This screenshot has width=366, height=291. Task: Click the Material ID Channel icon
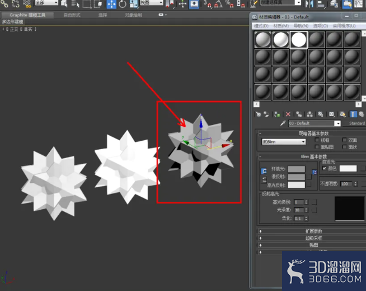(x=331, y=114)
